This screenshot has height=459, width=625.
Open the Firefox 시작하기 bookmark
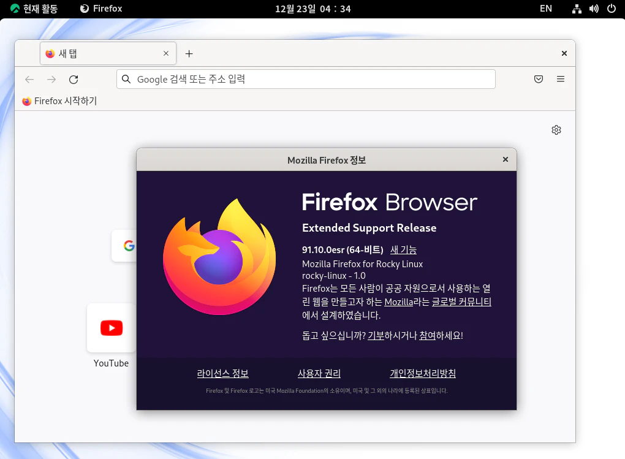point(60,101)
